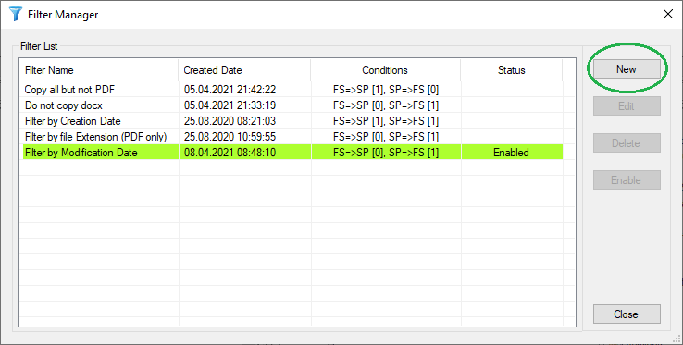
Task: Click conditions 'FS=>SP [1], SP=>FS [0]' cell
Action: pyautogui.click(x=386, y=90)
